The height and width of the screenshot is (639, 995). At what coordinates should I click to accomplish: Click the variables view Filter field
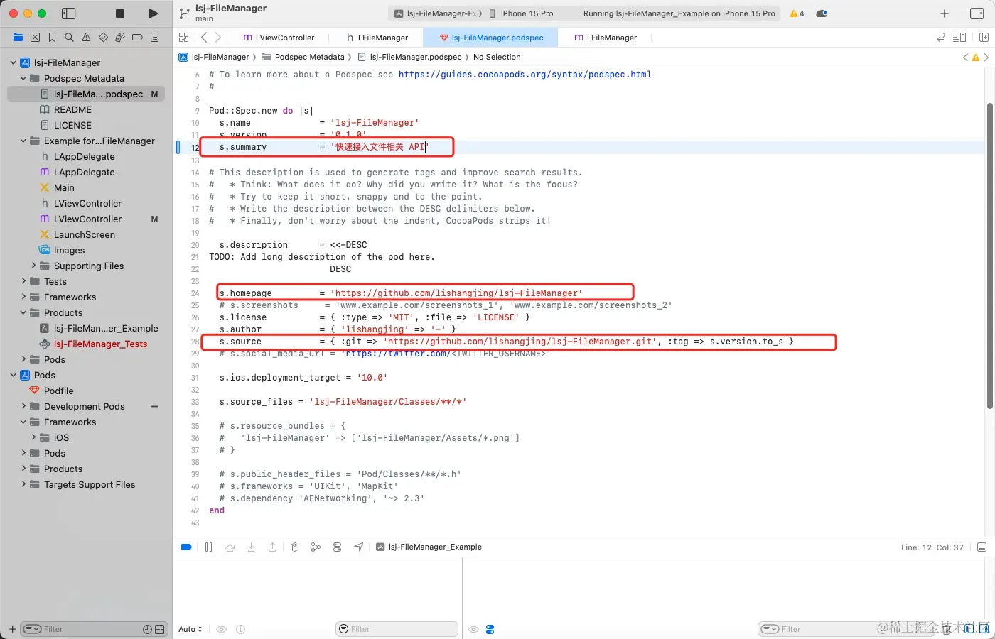click(x=397, y=629)
